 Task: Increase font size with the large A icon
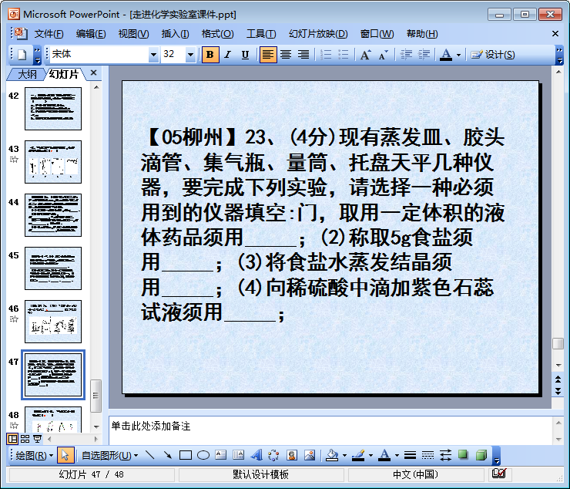[x=366, y=55]
